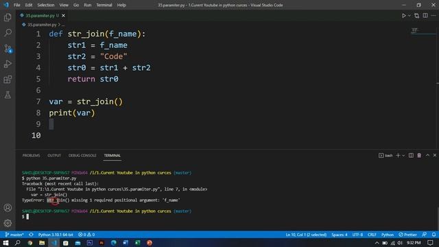The width and height of the screenshot is (439, 247).
Task: Open Photoshop from the taskbar
Action: [x=90, y=243]
